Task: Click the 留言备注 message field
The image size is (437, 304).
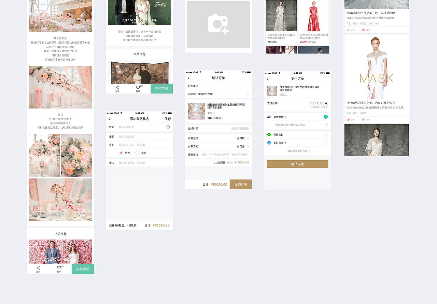Action: pos(225,155)
